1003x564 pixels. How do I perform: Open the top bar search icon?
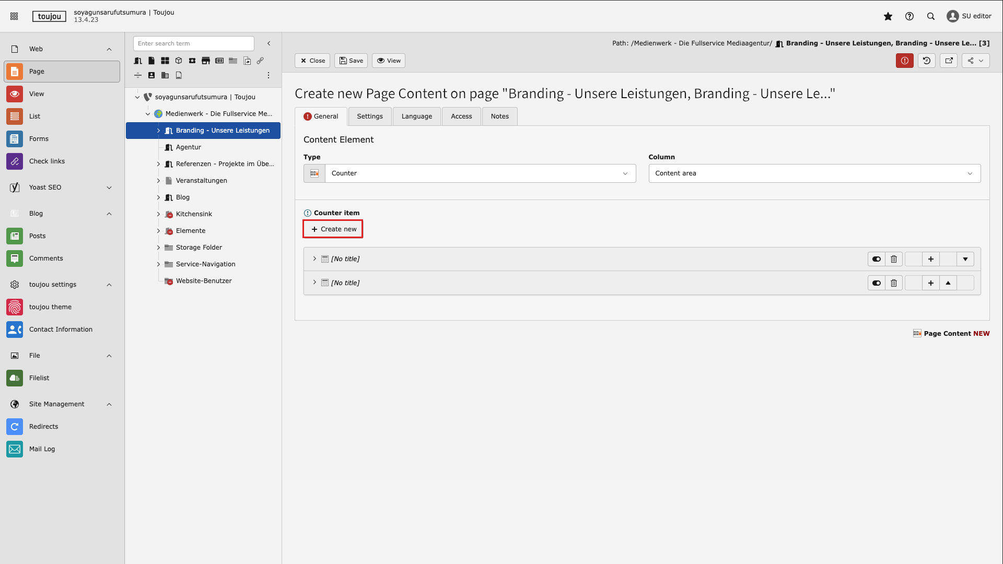tap(931, 16)
